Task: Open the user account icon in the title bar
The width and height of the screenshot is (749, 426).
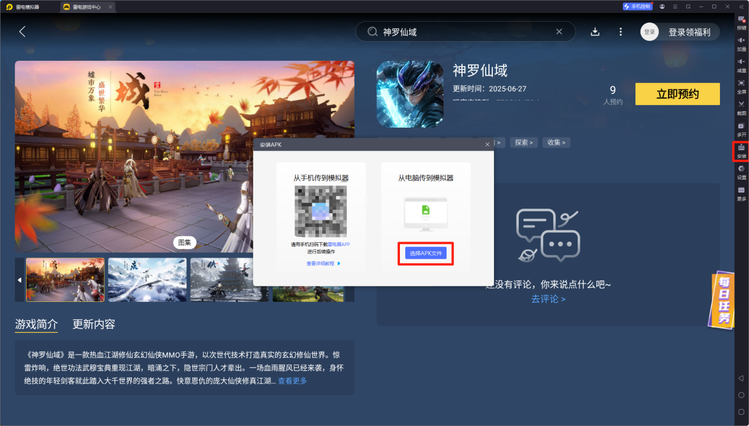Action: pos(662,6)
